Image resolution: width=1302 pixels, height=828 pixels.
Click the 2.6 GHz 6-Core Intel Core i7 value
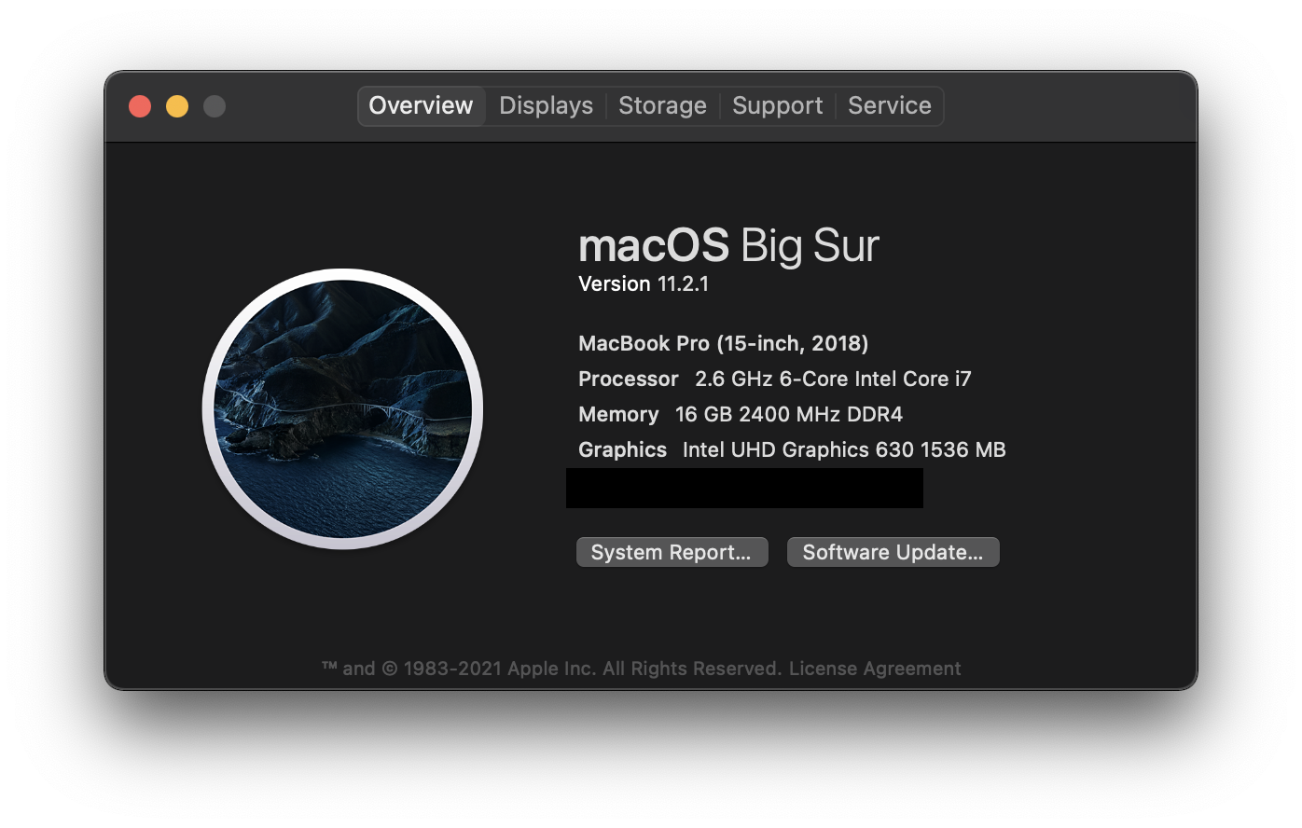833,379
